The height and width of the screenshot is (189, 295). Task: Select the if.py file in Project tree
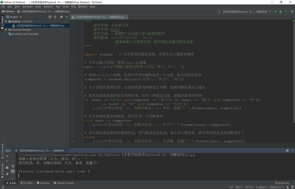coord(37,26)
